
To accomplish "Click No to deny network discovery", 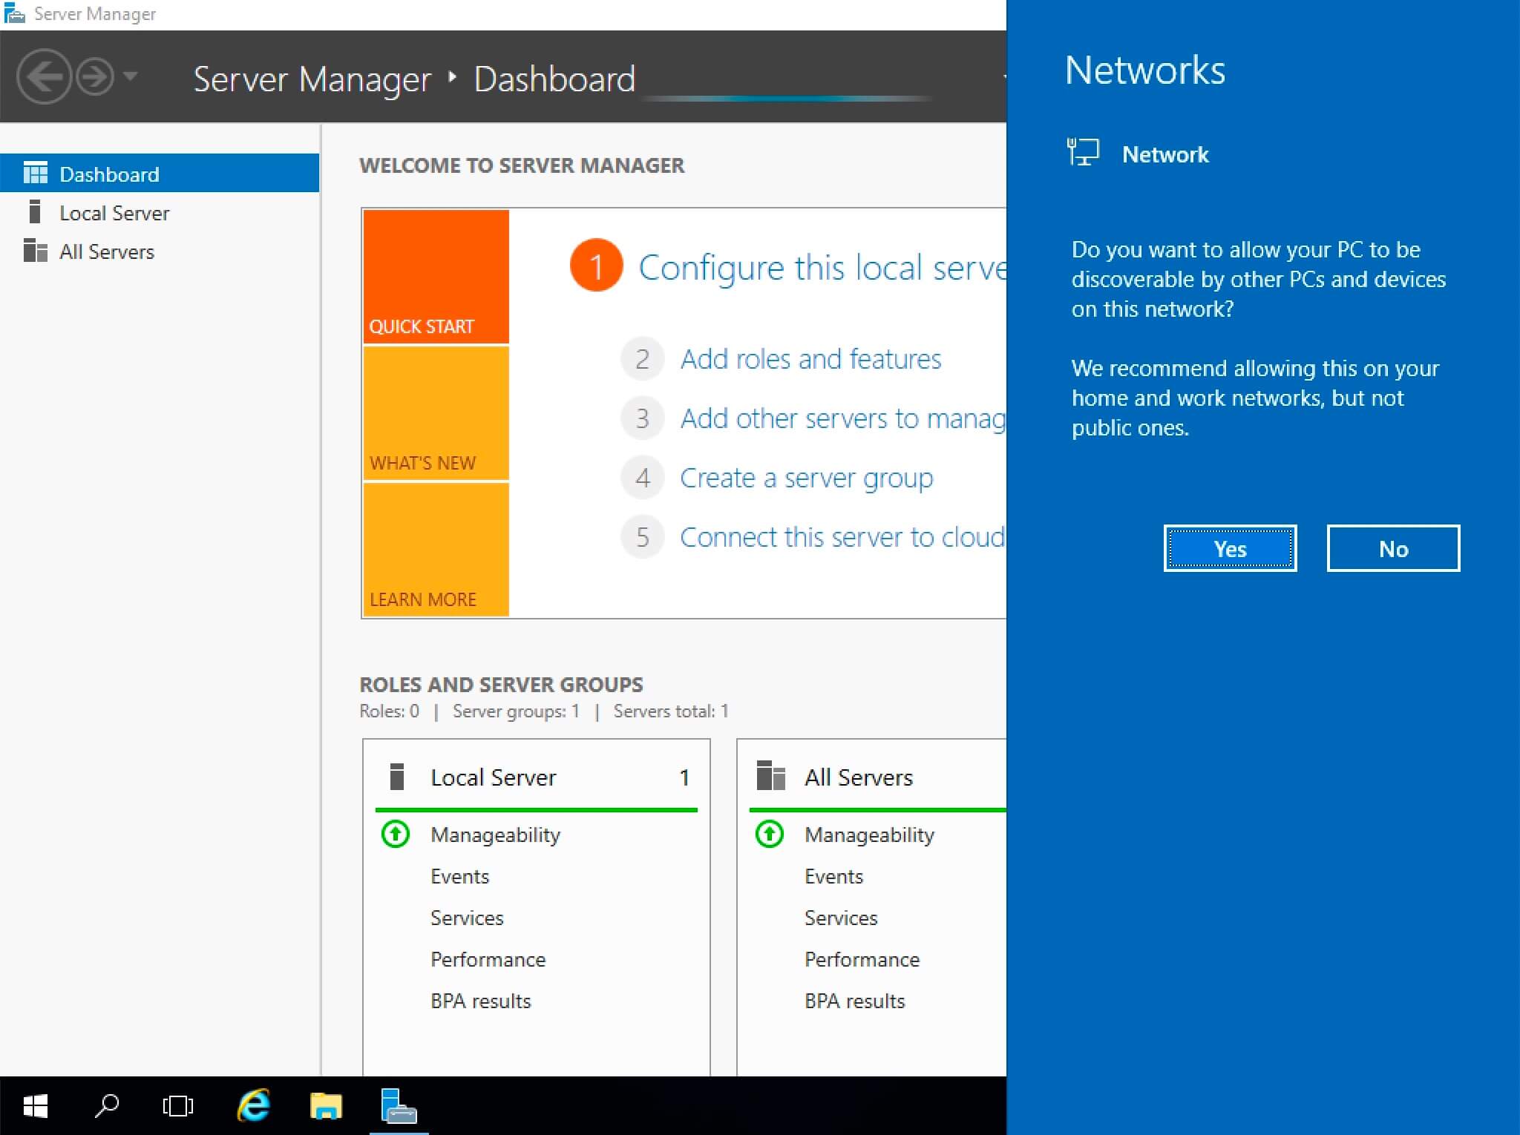I will click(1391, 548).
